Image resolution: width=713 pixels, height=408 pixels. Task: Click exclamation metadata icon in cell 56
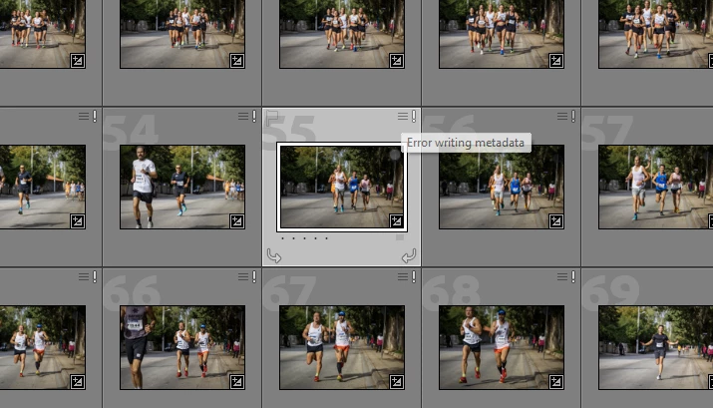tap(573, 117)
